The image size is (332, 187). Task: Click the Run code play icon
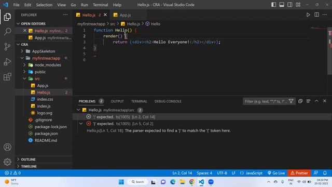(308, 15)
